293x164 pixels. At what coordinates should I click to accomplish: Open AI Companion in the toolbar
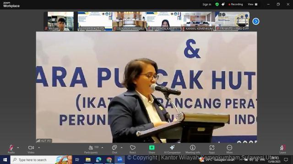click(172, 149)
